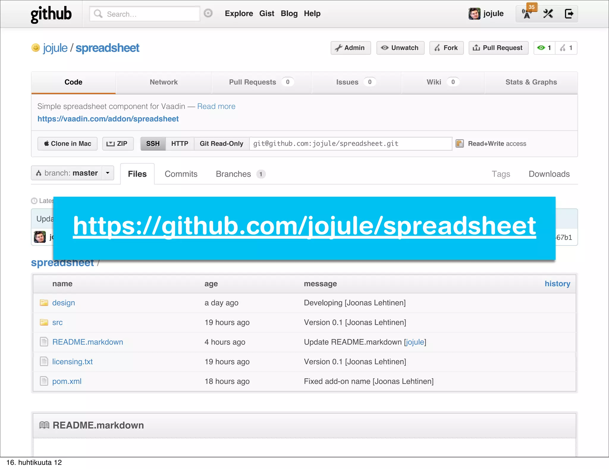
Task: Click the design folder icon
Action: [44, 303]
